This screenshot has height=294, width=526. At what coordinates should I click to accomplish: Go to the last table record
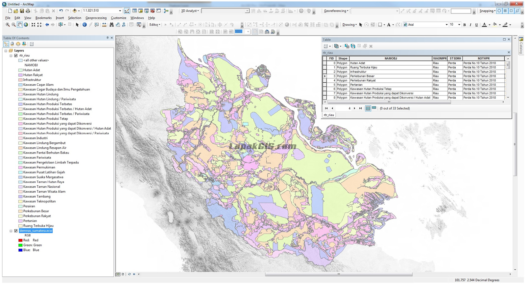coord(361,108)
